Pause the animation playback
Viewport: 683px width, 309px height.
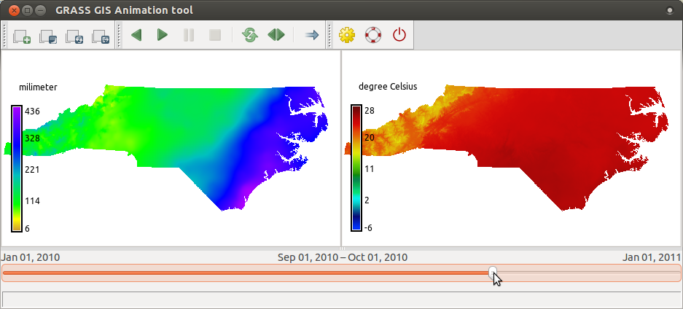pos(189,35)
